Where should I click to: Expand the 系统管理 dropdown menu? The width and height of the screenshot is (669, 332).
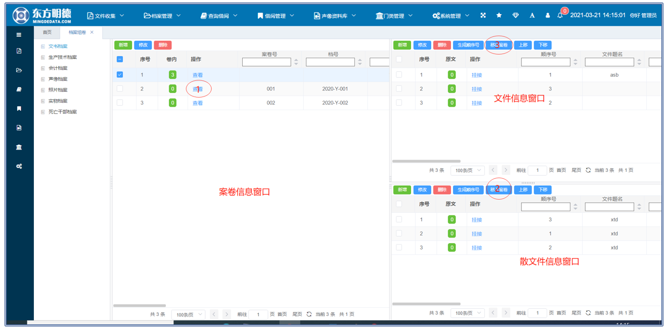pyautogui.click(x=451, y=16)
